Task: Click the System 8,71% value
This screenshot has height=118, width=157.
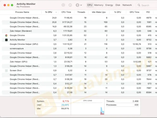Action: (x=66, y=101)
